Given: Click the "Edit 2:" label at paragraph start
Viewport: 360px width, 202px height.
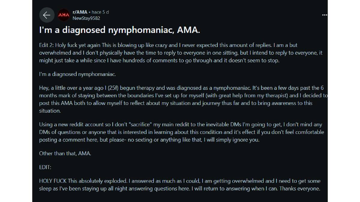Looking at the screenshot, I should coord(46,45).
